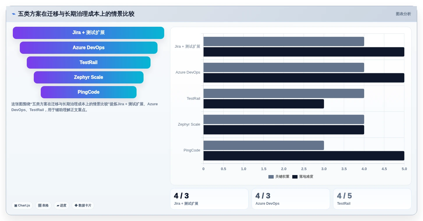Click the PingCode dark 落地难度 bar
The image size is (423, 221).
tap(304, 156)
